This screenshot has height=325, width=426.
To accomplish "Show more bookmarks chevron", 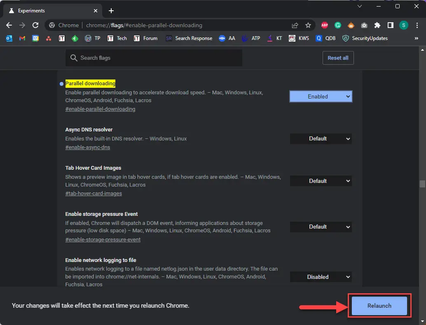I will 416,38.
